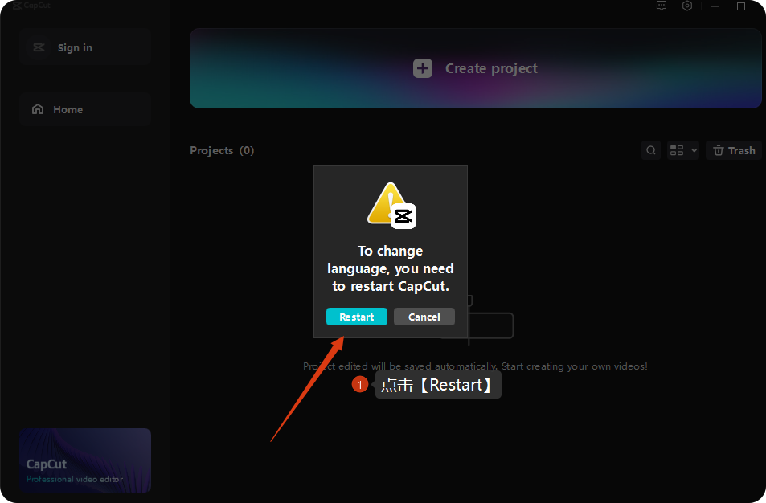Image resolution: width=766 pixels, height=503 pixels.
Task: Minimize the CapCut window
Action: coord(715,6)
